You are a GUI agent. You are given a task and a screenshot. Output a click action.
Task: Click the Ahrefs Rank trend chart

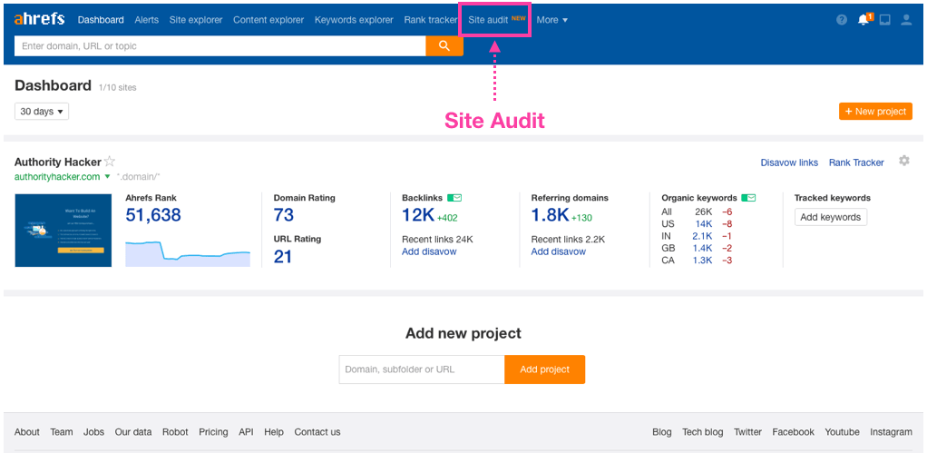click(x=188, y=253)
